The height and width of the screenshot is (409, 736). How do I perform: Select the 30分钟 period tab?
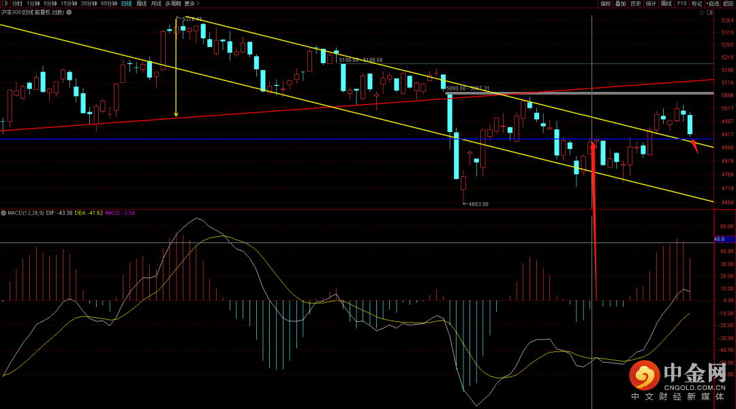click(89, 3)
